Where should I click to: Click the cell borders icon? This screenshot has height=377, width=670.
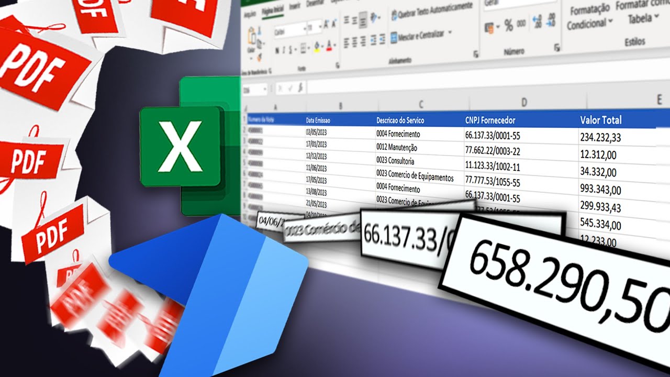(x=303, y=48)
